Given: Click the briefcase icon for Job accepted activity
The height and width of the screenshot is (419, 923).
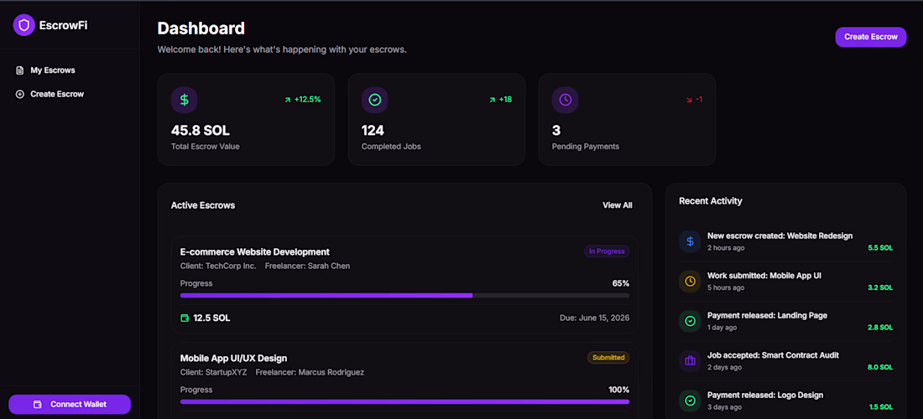Looking at the screenshot, I should pos(690,361).
